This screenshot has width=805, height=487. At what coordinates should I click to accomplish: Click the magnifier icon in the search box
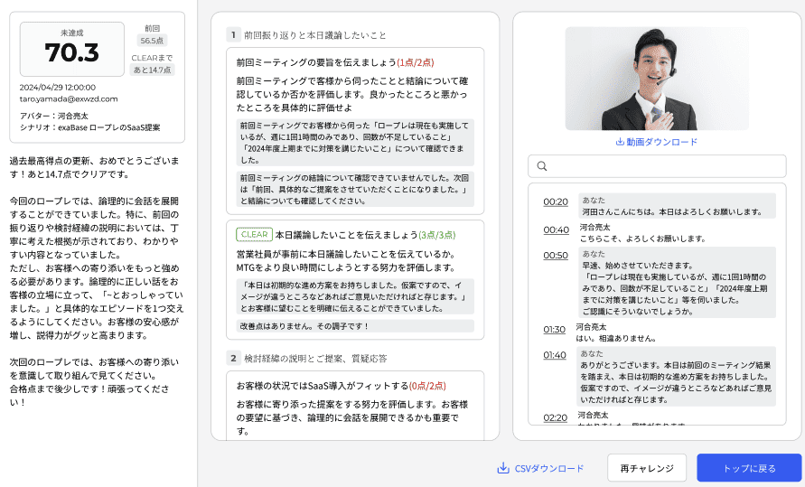[x=542, y=166]
